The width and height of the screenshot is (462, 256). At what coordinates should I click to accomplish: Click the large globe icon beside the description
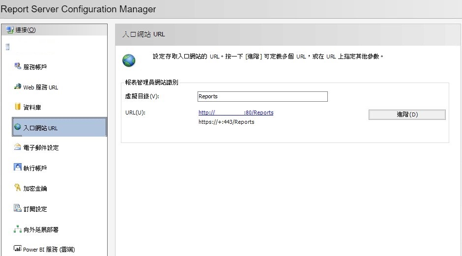129,60
